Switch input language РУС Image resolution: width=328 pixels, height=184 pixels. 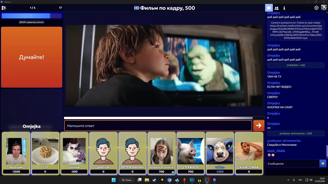click(300, 180)
